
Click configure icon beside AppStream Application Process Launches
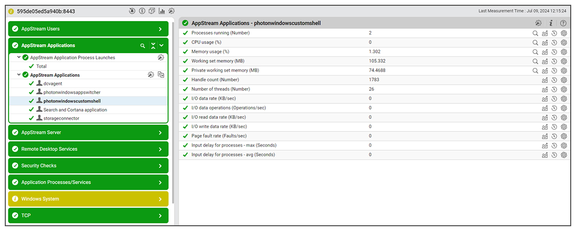pyautogui.click(x=161, y=58)
